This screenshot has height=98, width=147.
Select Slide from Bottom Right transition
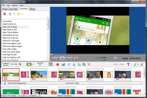12,46
